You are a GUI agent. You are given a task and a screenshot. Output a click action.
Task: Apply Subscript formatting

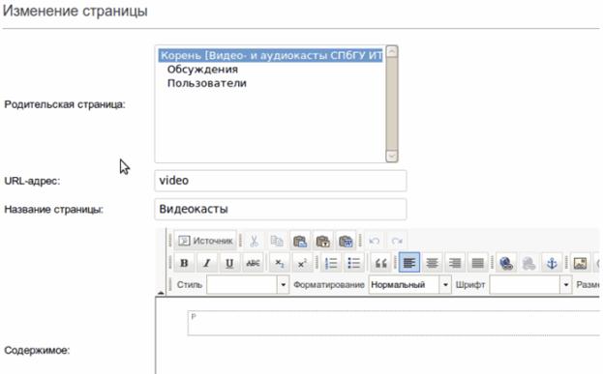click(280, 263)
